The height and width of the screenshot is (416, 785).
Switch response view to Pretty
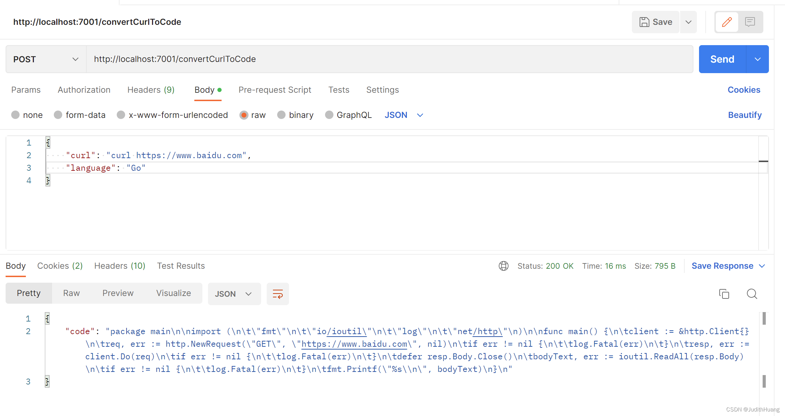point(29,293)
